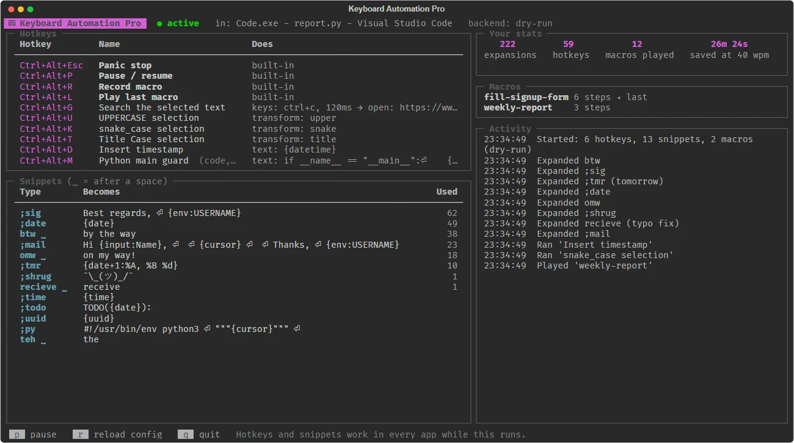Screen dimensions: 794x443
Task: Click the Keyboard Automation Pro badge
Action: click(x=75, y=23)
